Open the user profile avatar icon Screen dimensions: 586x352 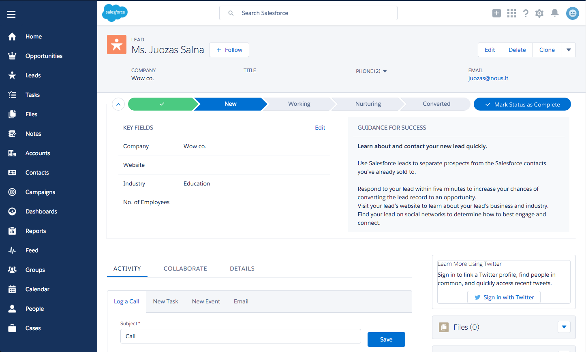(x=573, y=13)
